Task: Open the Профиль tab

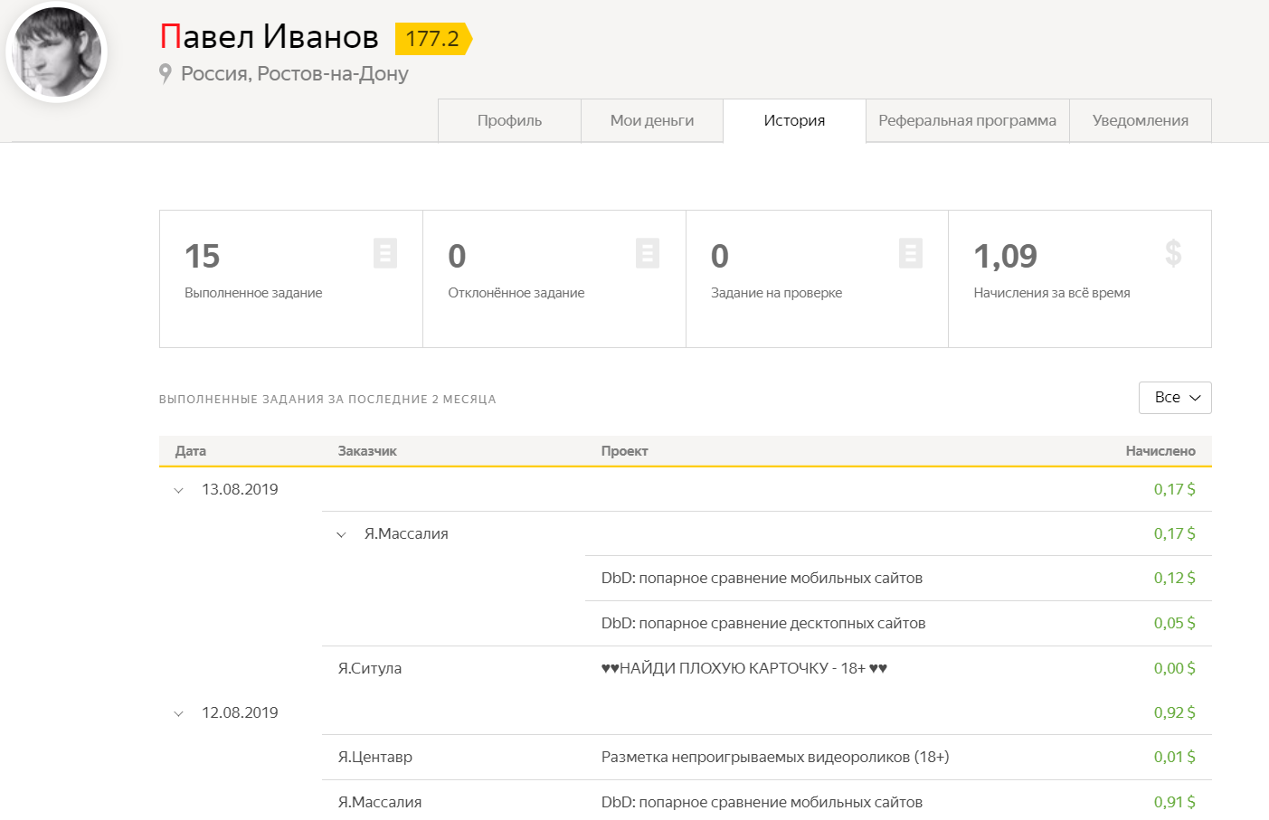Action: (x=509, y=120)
